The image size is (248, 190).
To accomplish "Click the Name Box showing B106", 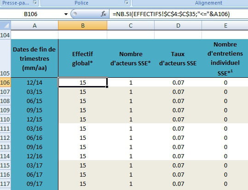I will (x=31, y=14).
